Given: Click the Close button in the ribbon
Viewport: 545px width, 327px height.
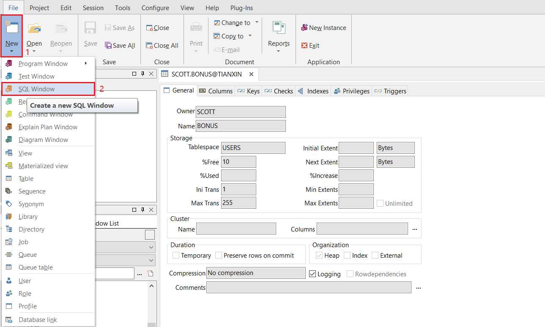Looking at the screenshot, I should point(158,28).
